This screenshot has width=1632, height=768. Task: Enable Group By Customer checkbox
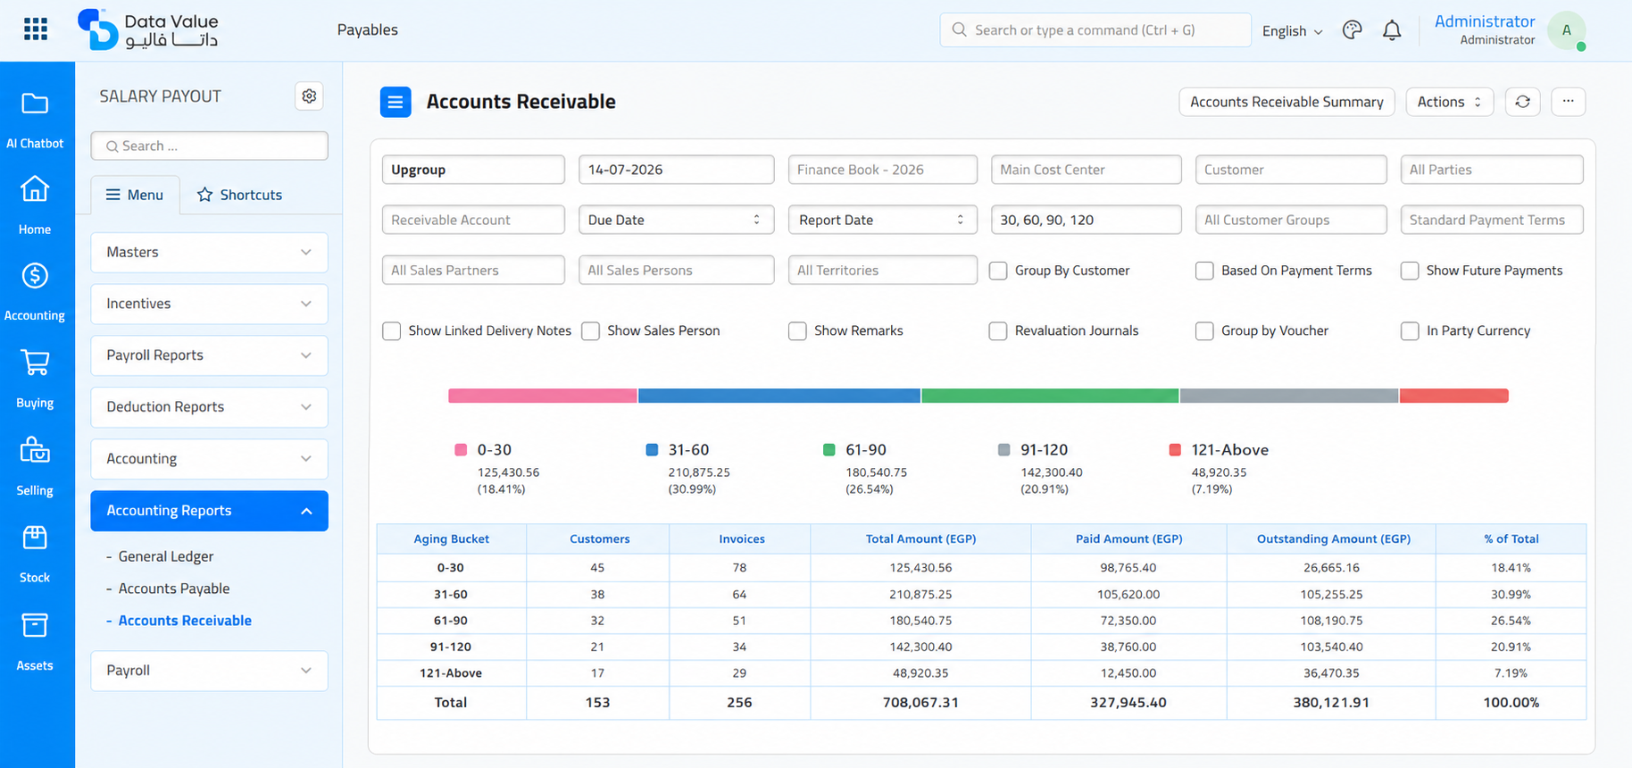pyautogui.click(x=998, y=271)
